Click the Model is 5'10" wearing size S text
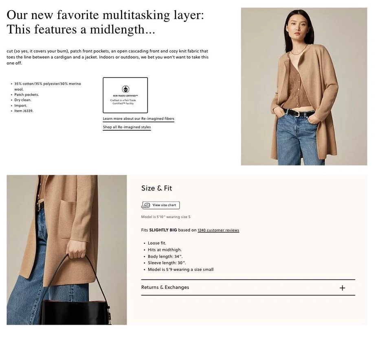This screenshot has width=391, height=360. [x=166, y=217]
